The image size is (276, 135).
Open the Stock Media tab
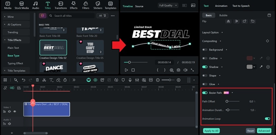22,6
